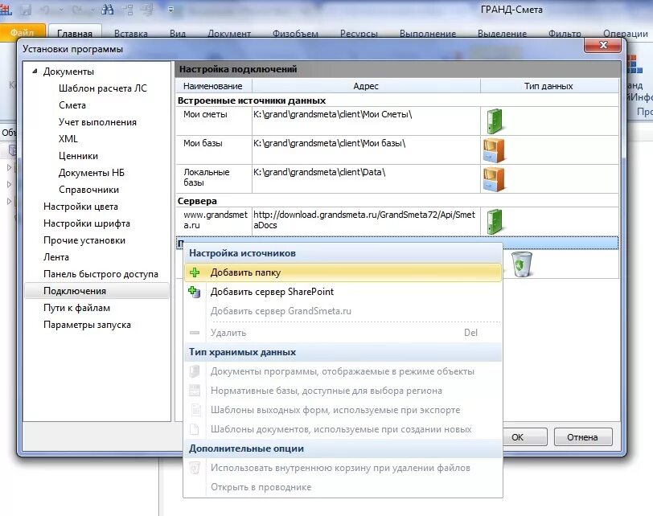Click Шаблоны документов, используемые при создании новых

click(x=343, y=429)
